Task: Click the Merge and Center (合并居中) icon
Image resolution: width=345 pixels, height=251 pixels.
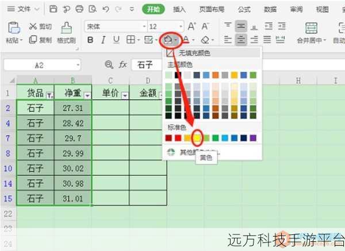Action: (x=311, y=28)
